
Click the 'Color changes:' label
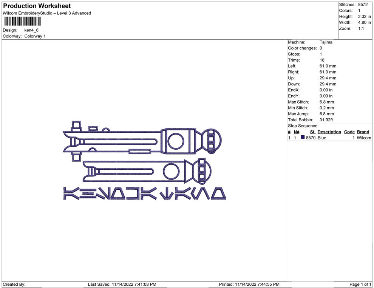[x=302, y=48]
